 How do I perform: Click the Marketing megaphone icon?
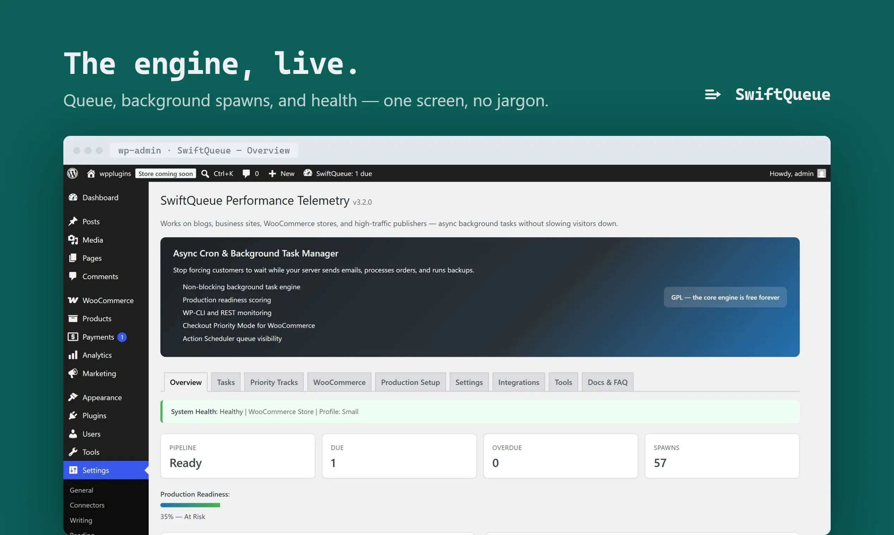point(73,373)
